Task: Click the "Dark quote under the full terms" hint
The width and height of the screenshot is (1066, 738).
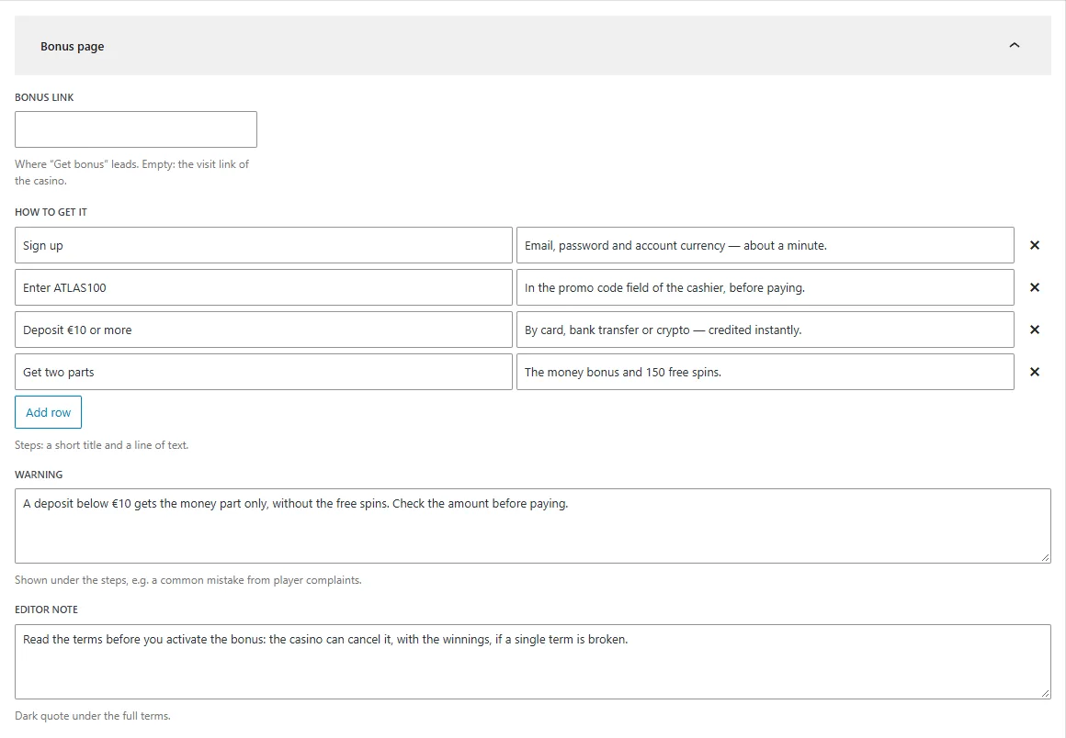Action: pyautogui.click(x=93, y=716)
